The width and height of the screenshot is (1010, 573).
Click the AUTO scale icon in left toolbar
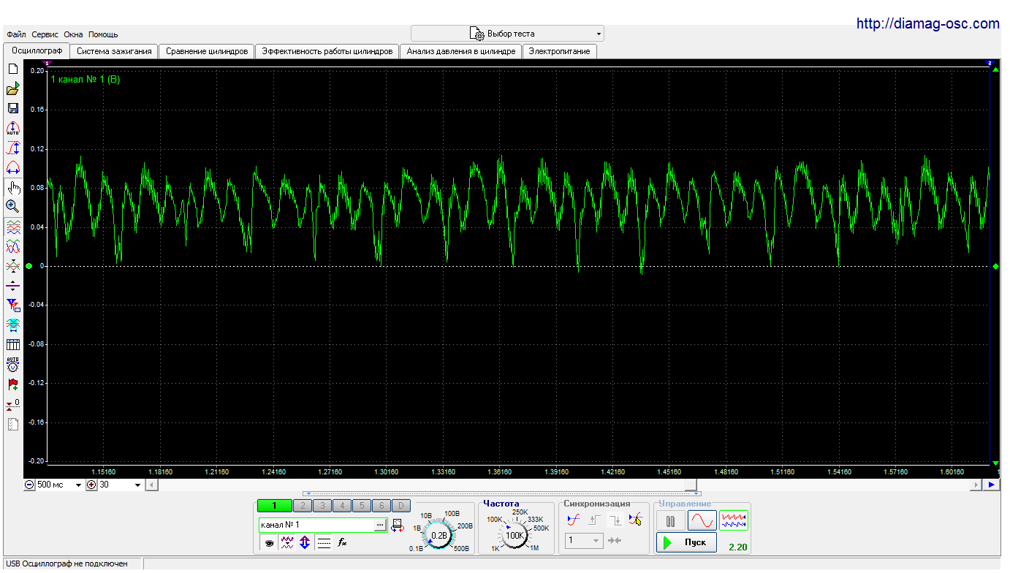click(x=12, y=128)
